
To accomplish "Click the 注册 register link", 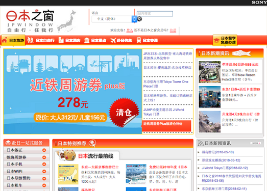I will pos(173,30).
